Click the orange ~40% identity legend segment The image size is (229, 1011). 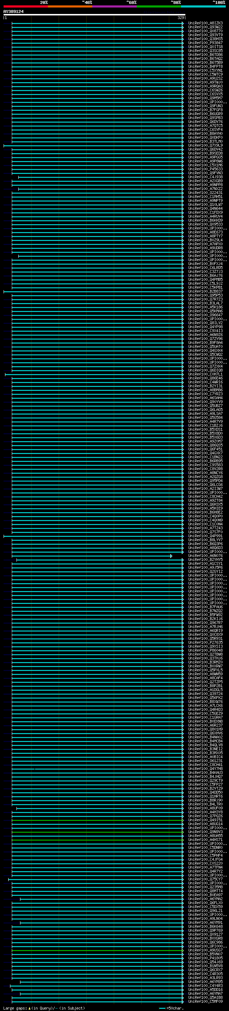(x=70, y=6)
